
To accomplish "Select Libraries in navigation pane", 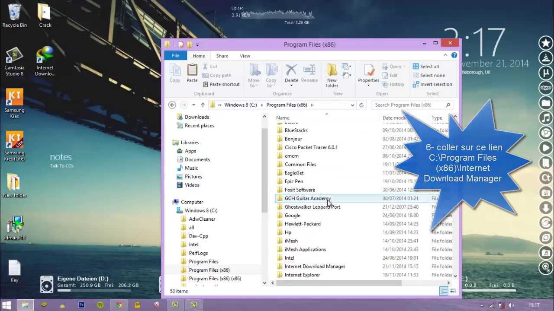I will coord(190,143).
